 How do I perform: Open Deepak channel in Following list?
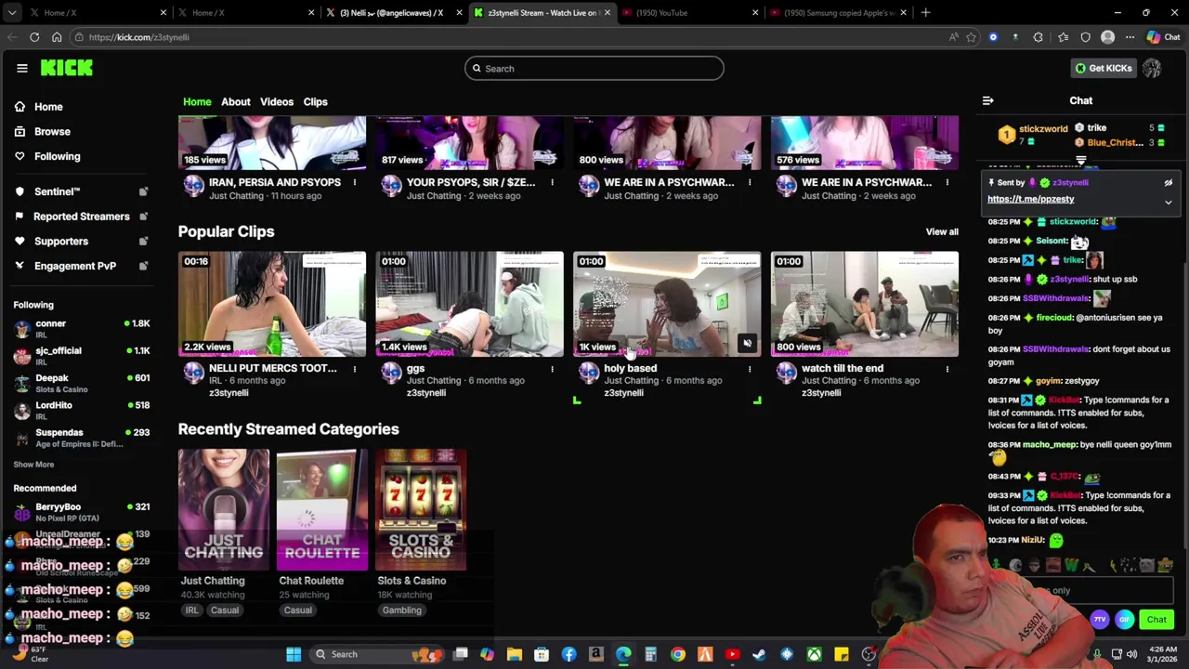(x=81, y=383)
